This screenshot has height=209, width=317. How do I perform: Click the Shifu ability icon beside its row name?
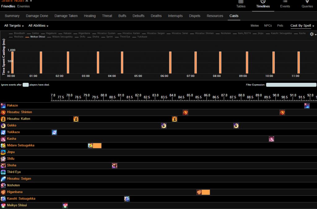tap(3, 159)
